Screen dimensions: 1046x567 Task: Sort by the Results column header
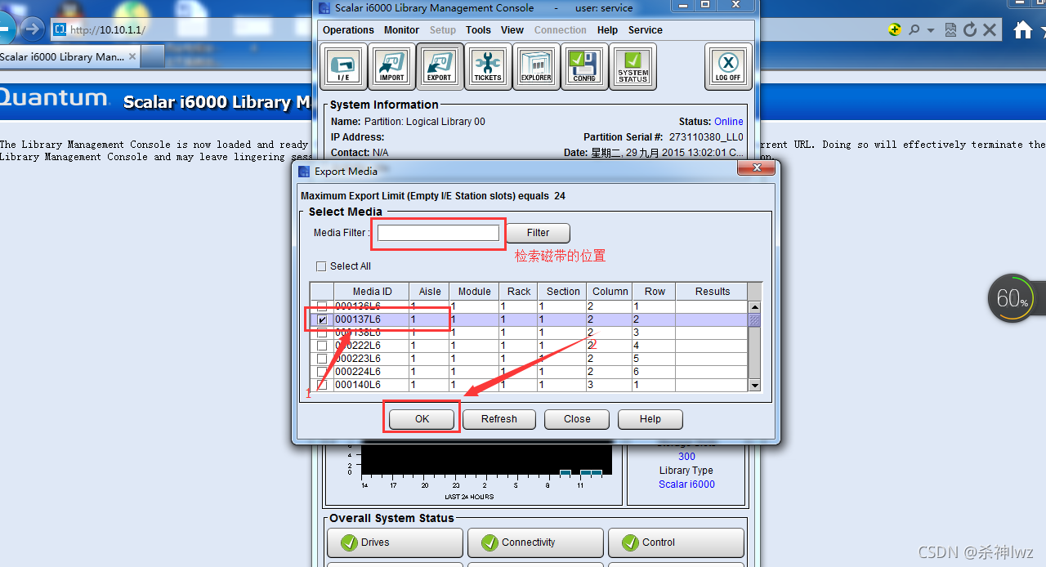tap(713, 292)
